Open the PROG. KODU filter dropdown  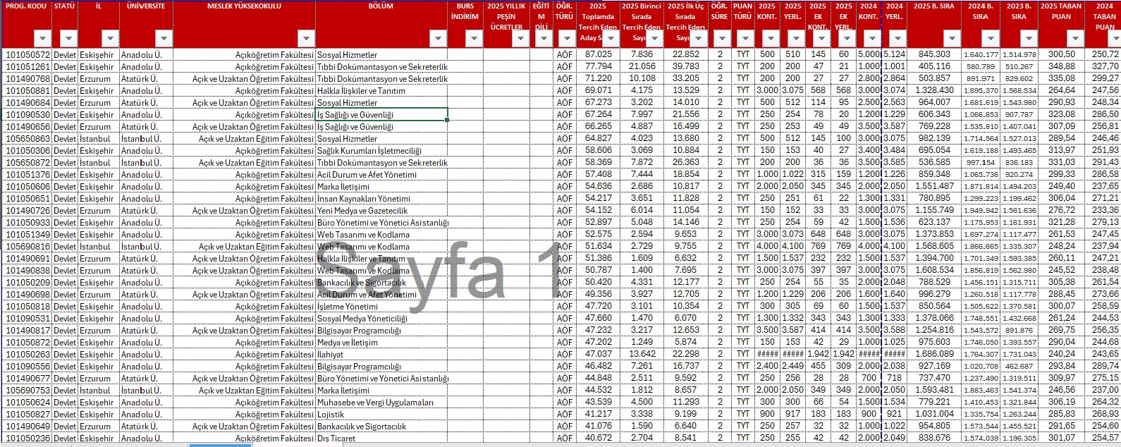pos(43,38)
